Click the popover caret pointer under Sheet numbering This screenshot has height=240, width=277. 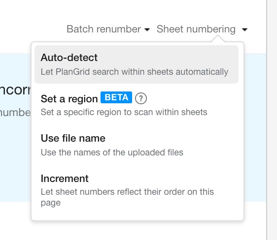(218, 38)
